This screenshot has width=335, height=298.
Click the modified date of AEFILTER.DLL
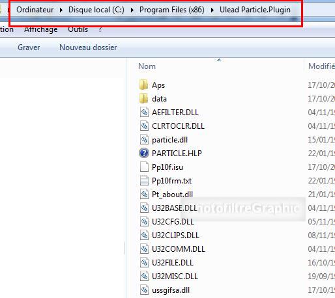point(321,113)
